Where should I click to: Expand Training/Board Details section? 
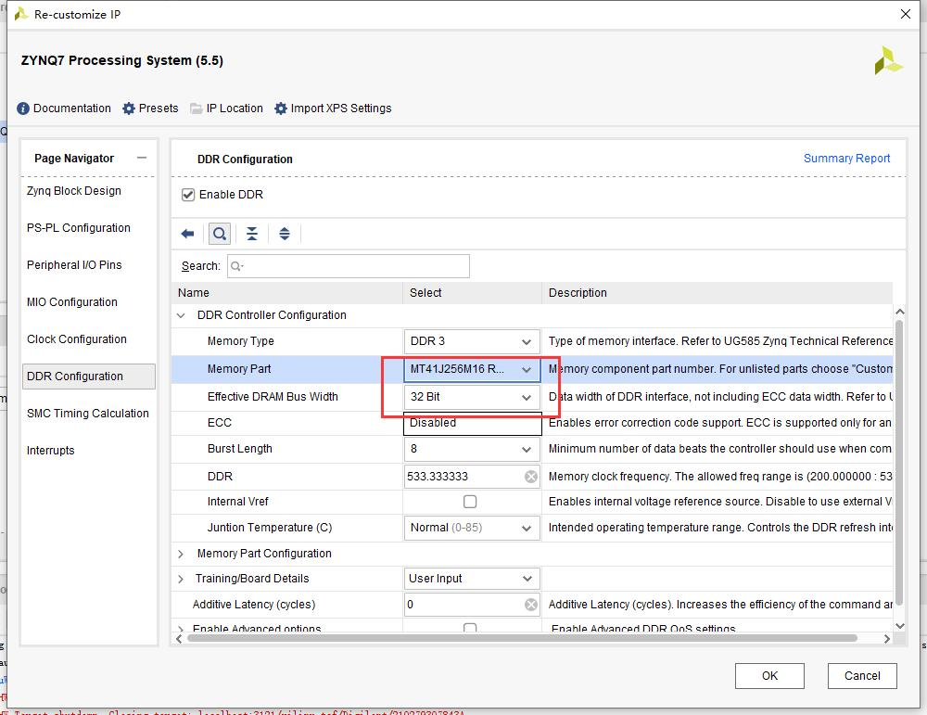click(181, 579)
